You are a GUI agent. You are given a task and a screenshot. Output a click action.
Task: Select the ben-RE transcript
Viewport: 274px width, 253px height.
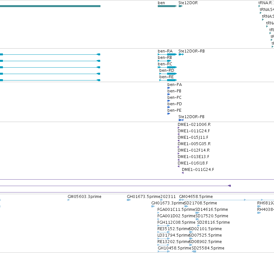[168, 80]
